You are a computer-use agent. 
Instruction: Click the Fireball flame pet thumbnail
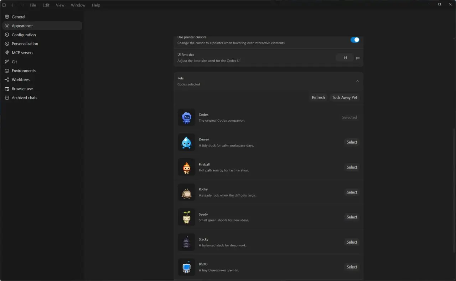click(186, 167)
